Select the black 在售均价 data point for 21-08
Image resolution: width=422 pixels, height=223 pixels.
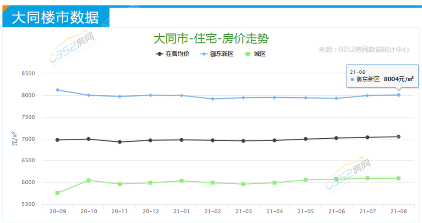tap(398, 137)
